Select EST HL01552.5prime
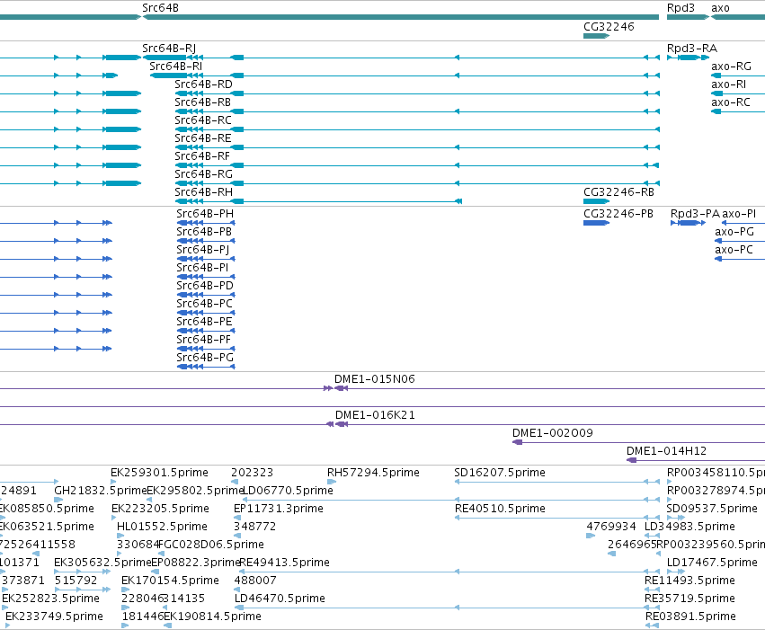This screenshot has height=630, width=765. pyautogui.click(x=162, y=528)
